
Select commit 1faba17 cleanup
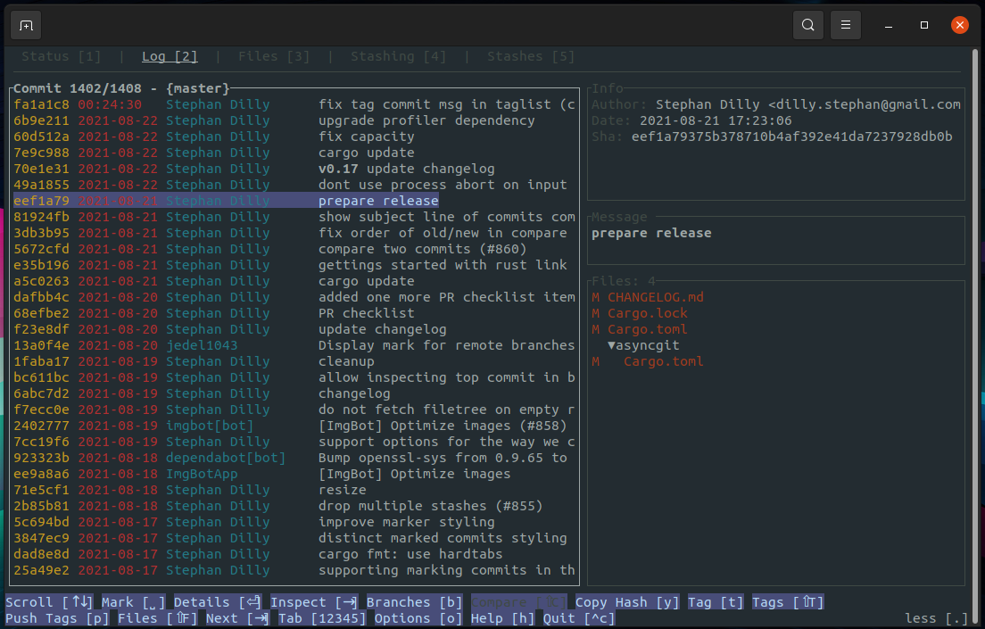(294, 361)
